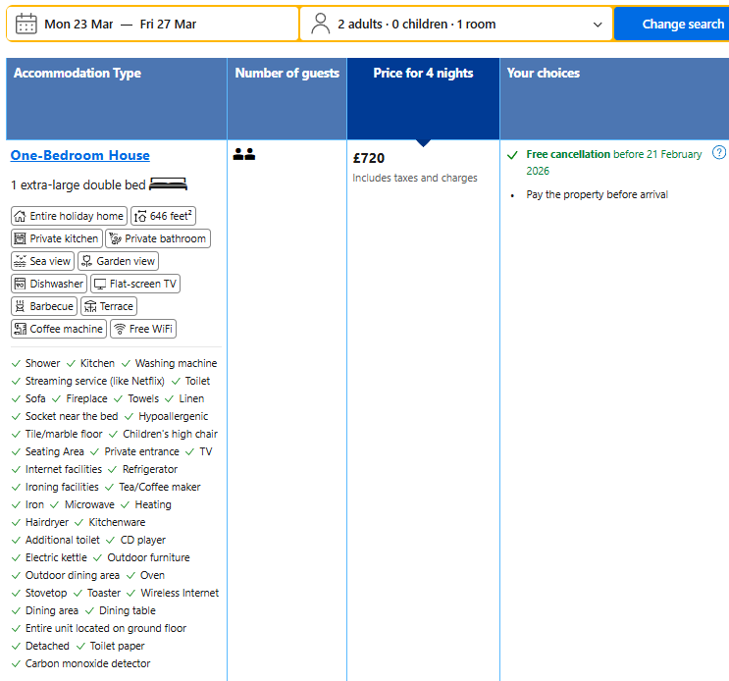Click the Coffee machine amenity badge
The image size is (729, 681).
pos(59,329)
